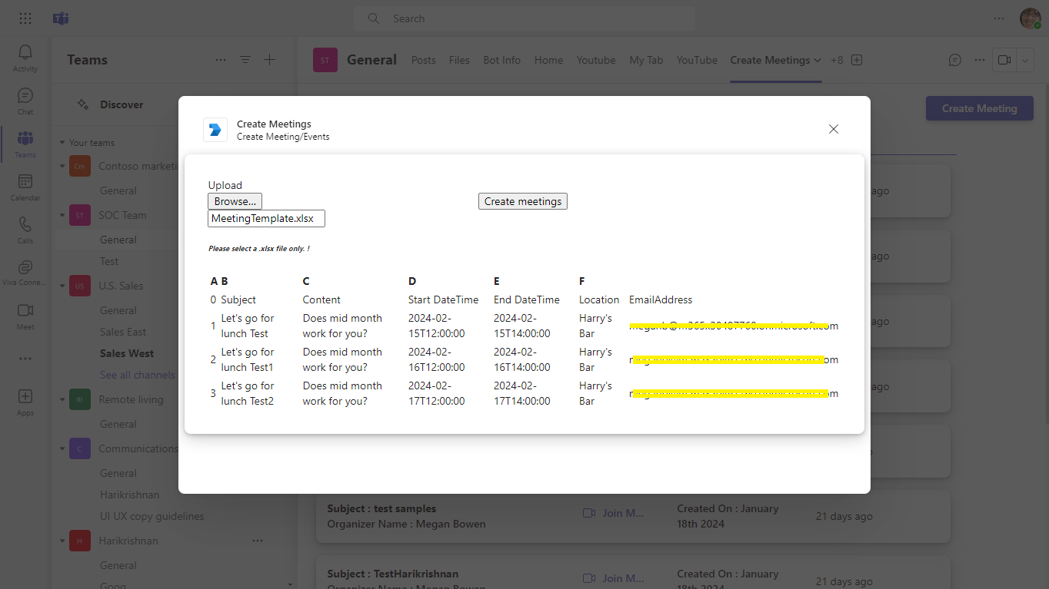Click the Discover sparkle icon
This screenshot has width=1049, height=589.
83,104
